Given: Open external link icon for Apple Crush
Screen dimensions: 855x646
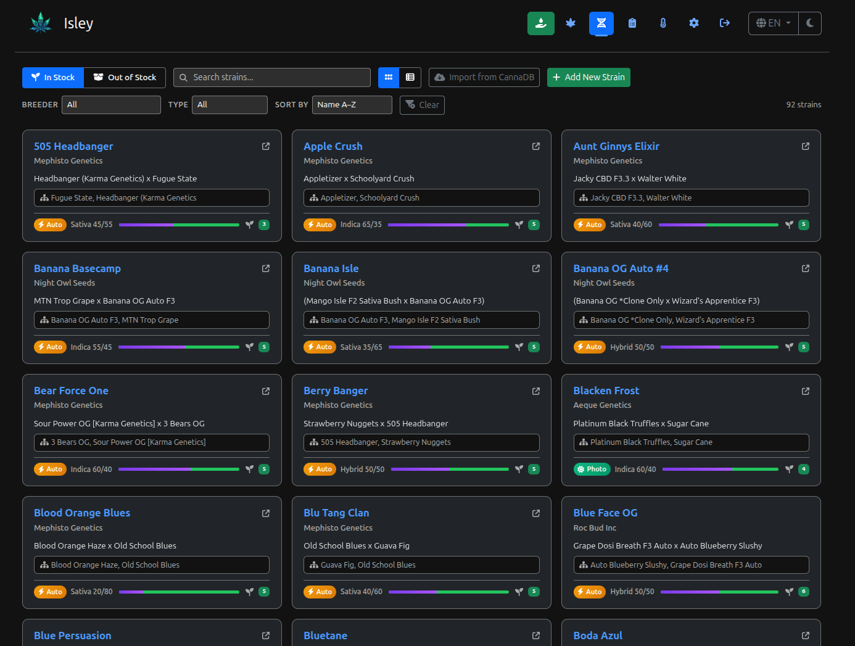Looking at the screenshot, I should pos(536,146).
